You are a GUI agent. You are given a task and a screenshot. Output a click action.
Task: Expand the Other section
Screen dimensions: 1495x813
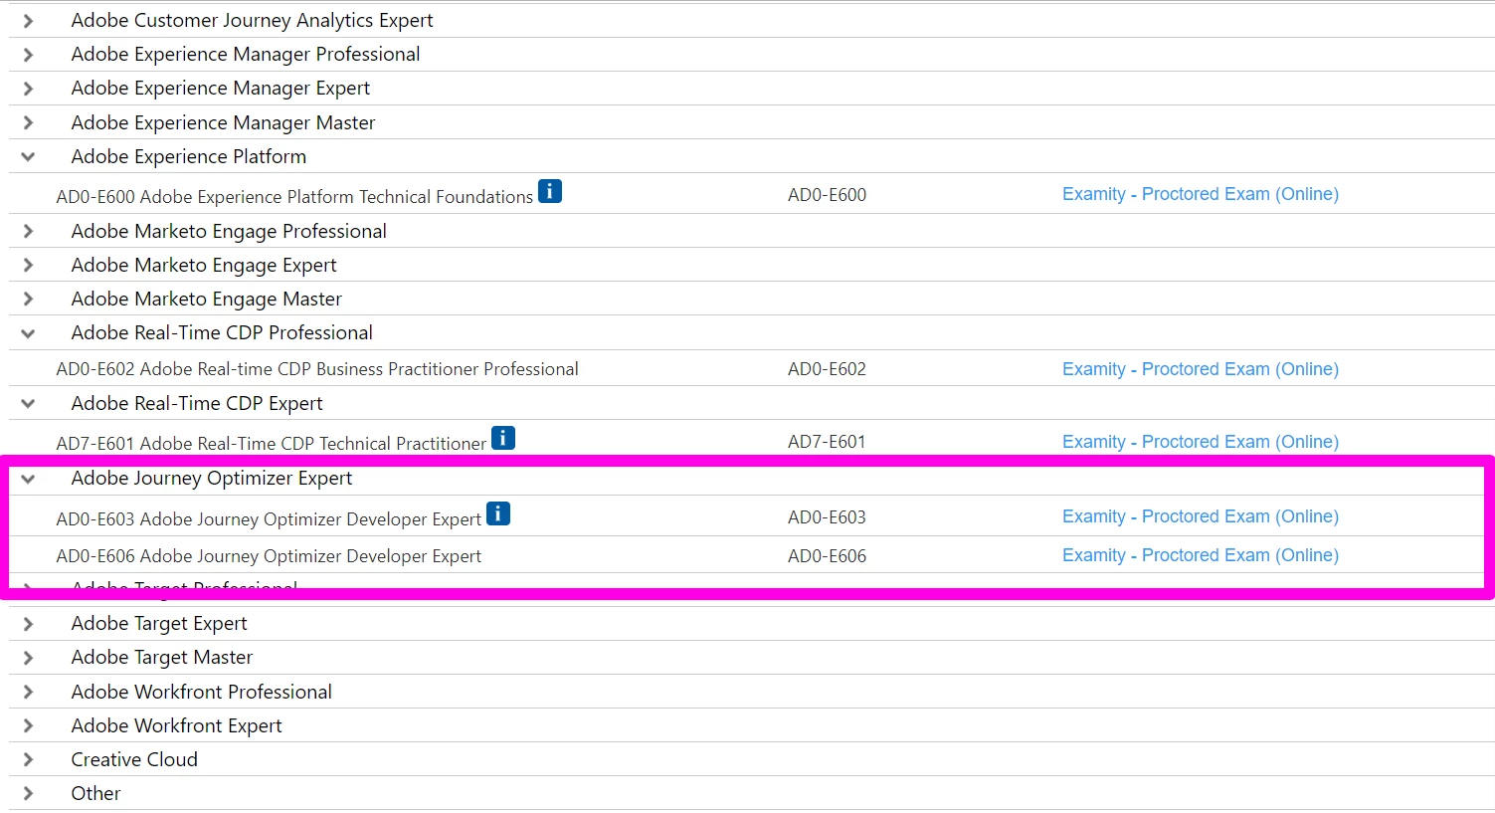pyautogui.click(x=28, y=793)
